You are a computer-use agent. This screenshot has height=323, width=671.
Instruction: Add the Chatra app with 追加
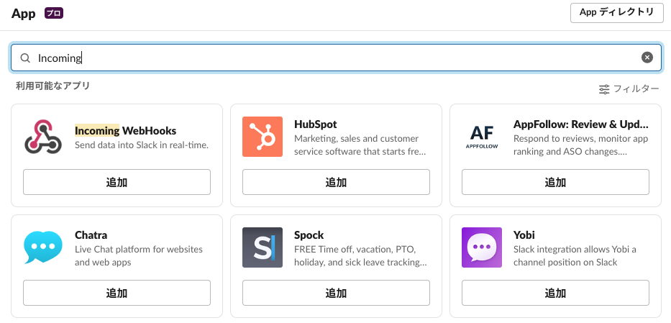117,293
